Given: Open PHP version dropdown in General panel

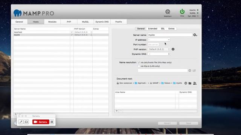Looking at the screenshot, I should 159,49.
